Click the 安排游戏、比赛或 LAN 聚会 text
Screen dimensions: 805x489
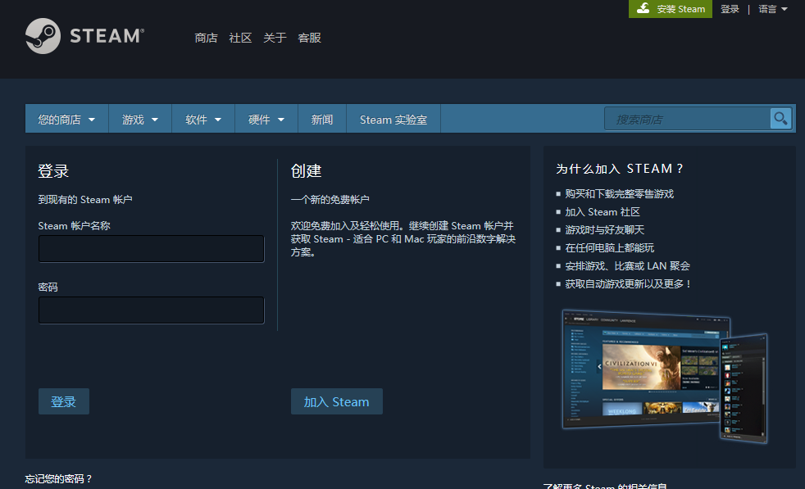(x=627, y=265)
